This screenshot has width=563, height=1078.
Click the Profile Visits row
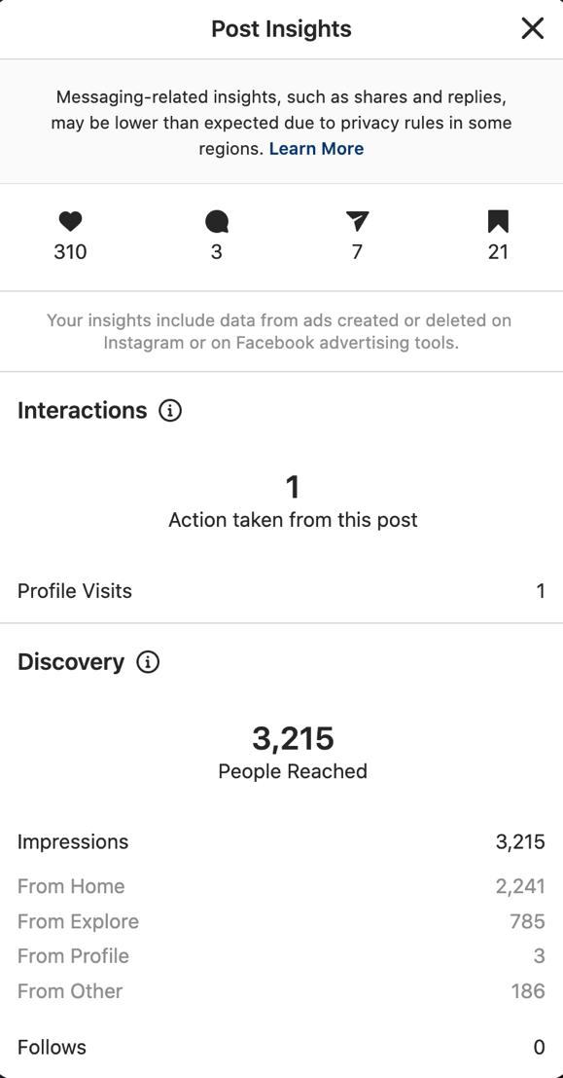(282, 590)
